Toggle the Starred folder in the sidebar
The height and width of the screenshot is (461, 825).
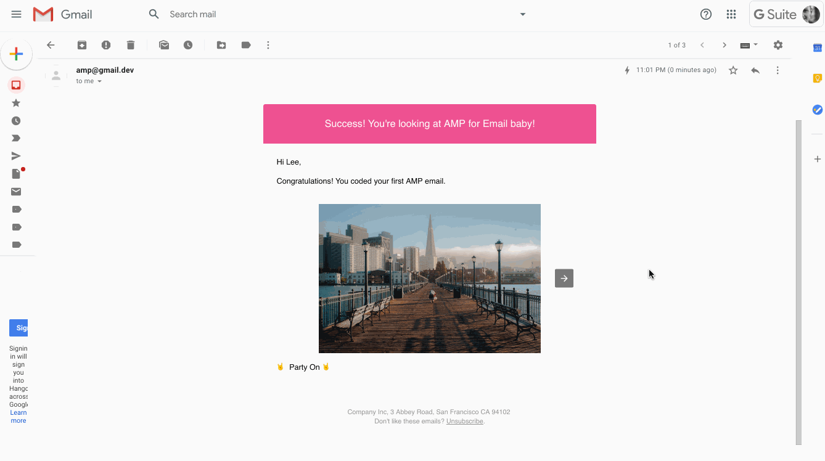tap(16, 102)
